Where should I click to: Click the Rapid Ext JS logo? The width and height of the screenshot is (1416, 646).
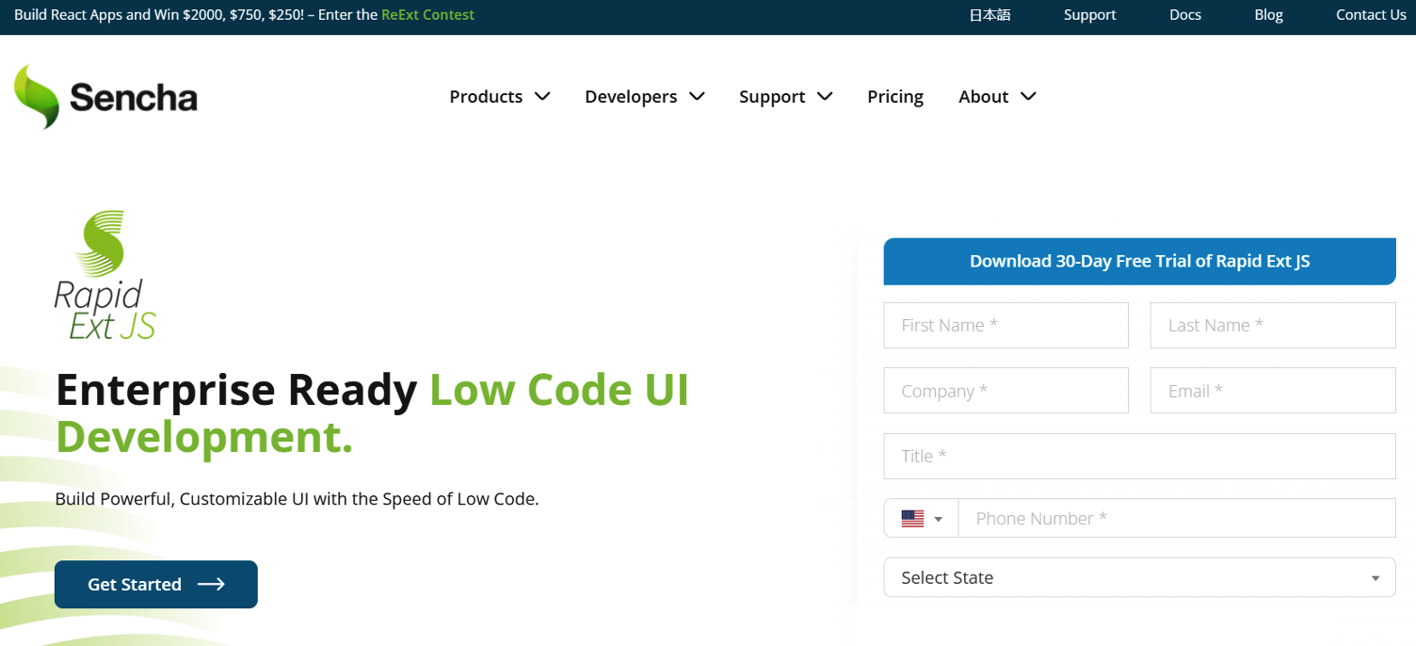click(x=105, y=275)
